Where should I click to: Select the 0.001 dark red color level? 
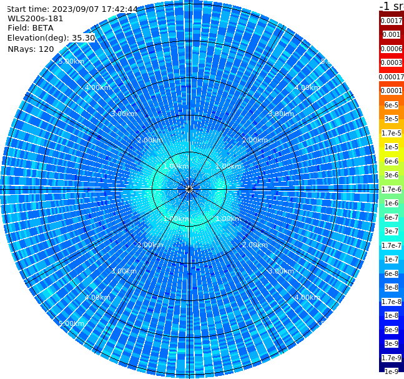(392, 34)
